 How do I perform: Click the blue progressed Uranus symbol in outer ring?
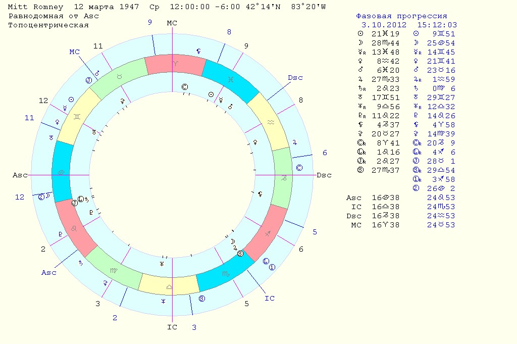pos(51,137)
